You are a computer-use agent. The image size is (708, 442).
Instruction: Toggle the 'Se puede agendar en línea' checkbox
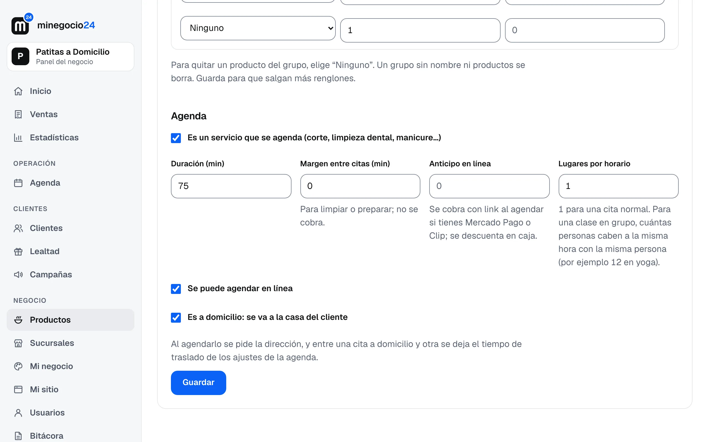click(x=176, y=289)
